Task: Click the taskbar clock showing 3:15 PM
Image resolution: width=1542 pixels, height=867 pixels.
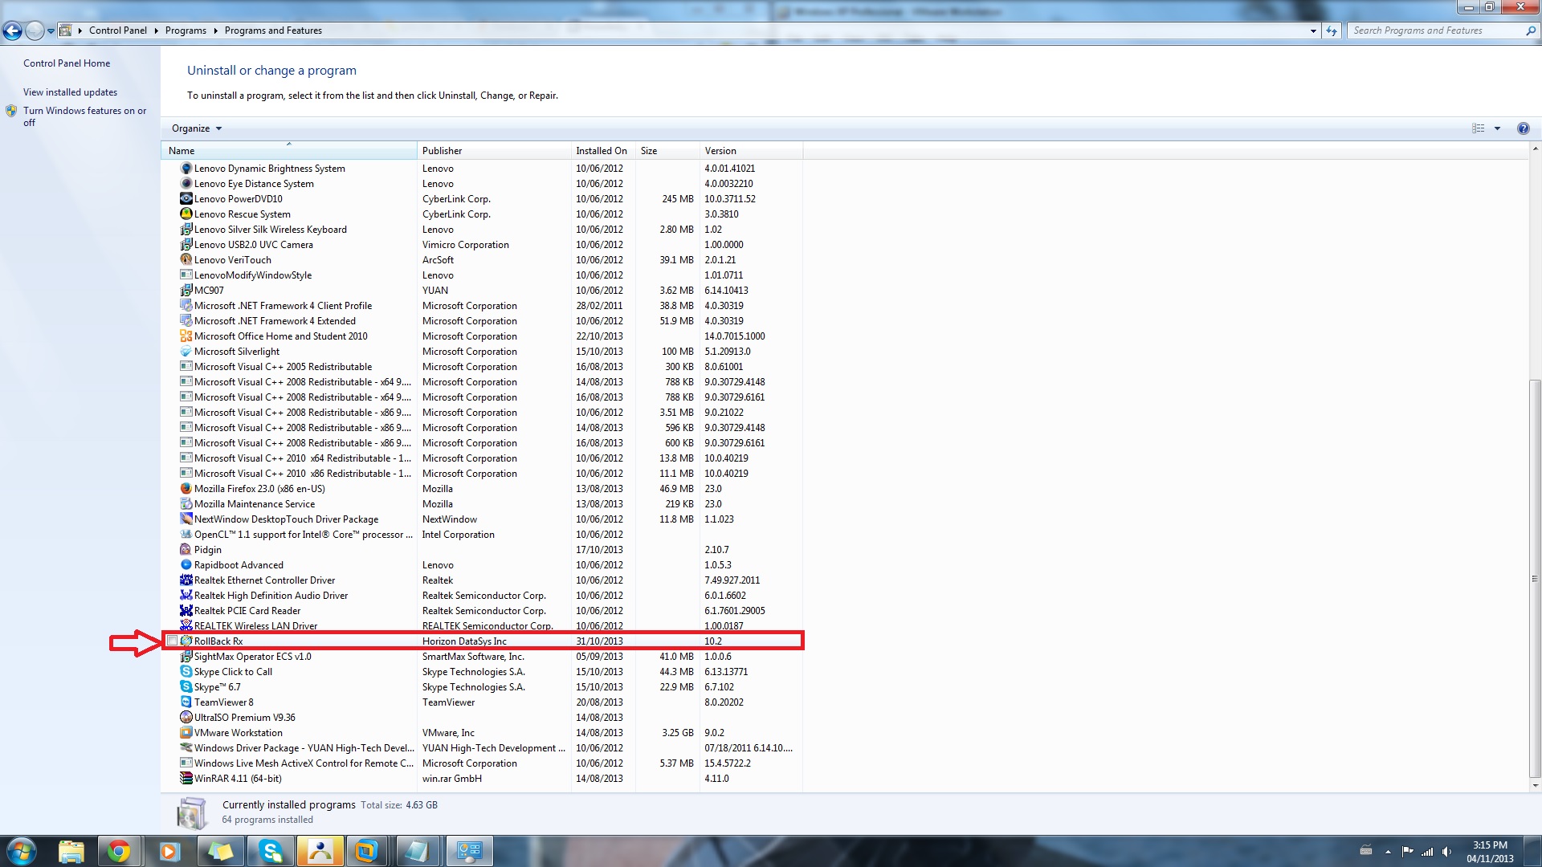Action: click(x=1490, y=852)
